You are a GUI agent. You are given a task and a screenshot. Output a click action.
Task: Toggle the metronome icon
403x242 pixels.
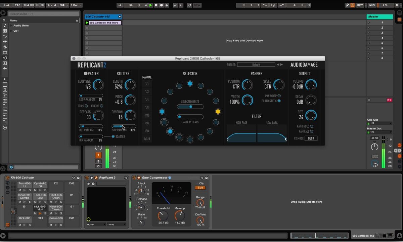(62, 5)
